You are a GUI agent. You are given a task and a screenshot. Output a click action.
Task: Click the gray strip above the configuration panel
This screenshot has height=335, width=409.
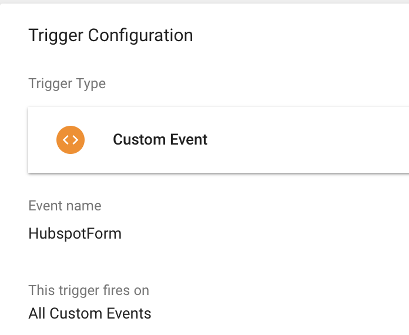tap(204, 2)
